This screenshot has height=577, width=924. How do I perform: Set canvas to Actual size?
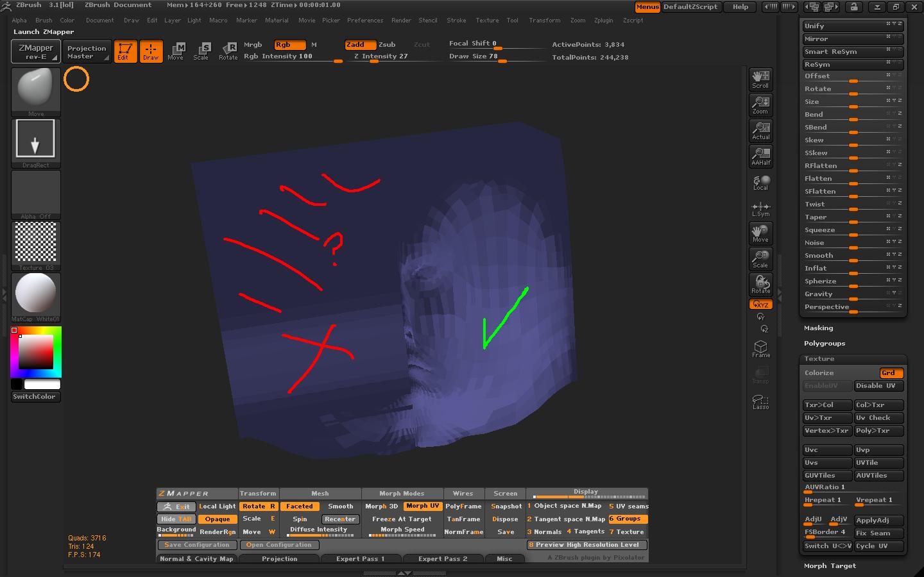point(760,131)
